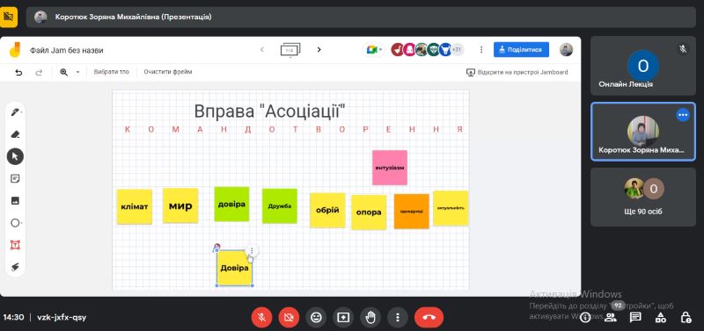704x331 pixels.
Task: Undo the last Jamboard action
Action: [x=18, y=72]
